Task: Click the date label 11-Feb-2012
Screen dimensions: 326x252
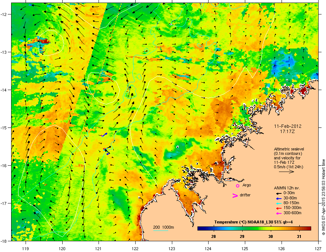Action: pyautogui.click(x=288, y=126)
